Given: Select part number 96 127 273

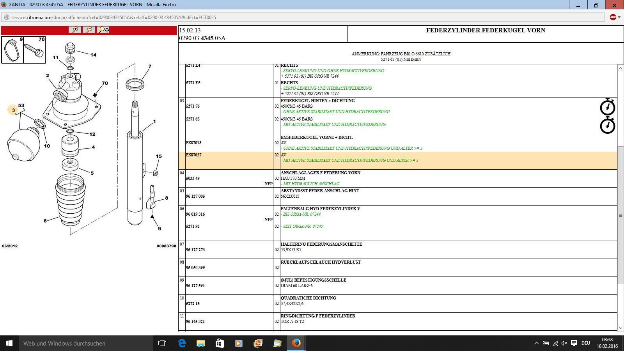Looking at the screenshot, I should (x=195, y=250).
